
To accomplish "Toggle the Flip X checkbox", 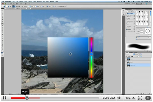I will pyautogui.click(x=137, y=29).
